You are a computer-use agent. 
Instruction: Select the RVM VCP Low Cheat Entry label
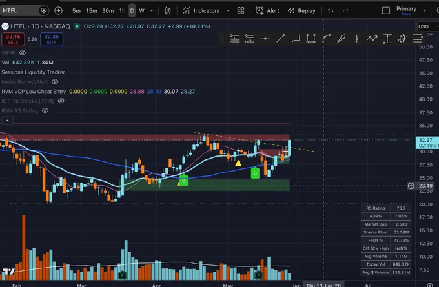[x=34, y=92]
